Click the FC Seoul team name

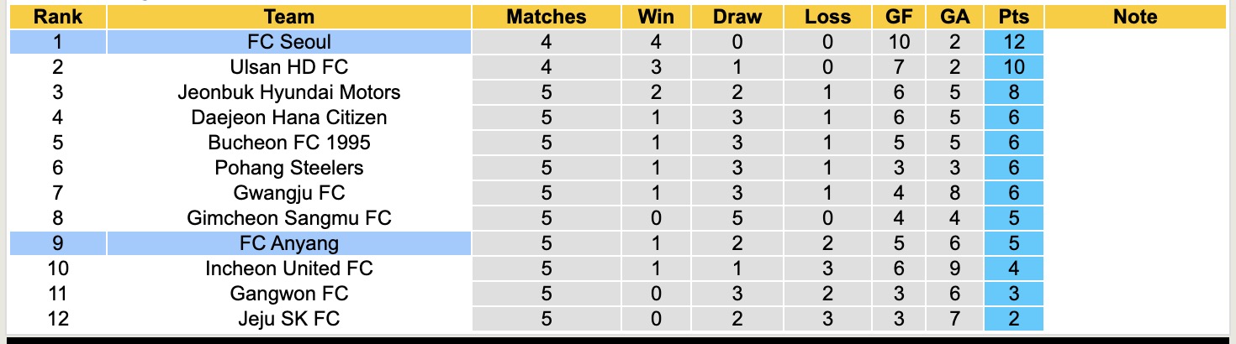pos(289,42)
